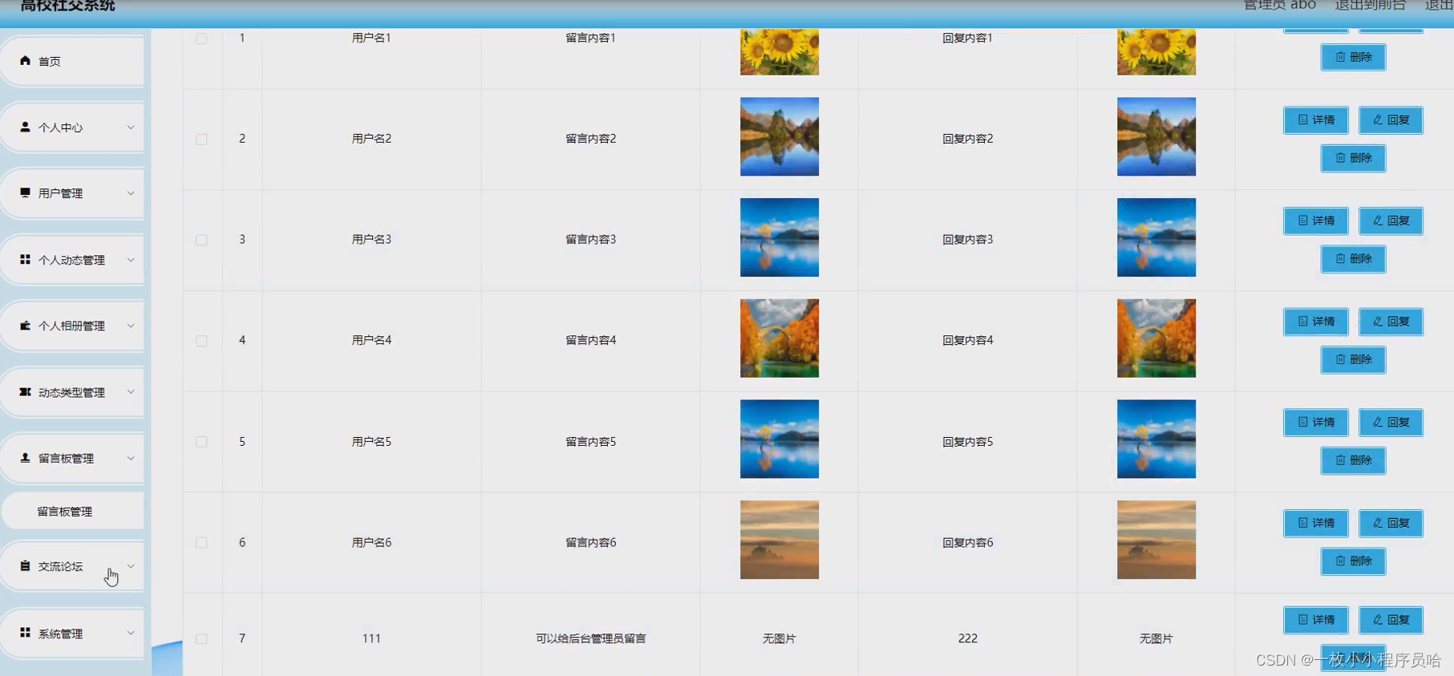Click 详情 for row 7 user 111
Screen dimensions: 1454x676
1316,620
